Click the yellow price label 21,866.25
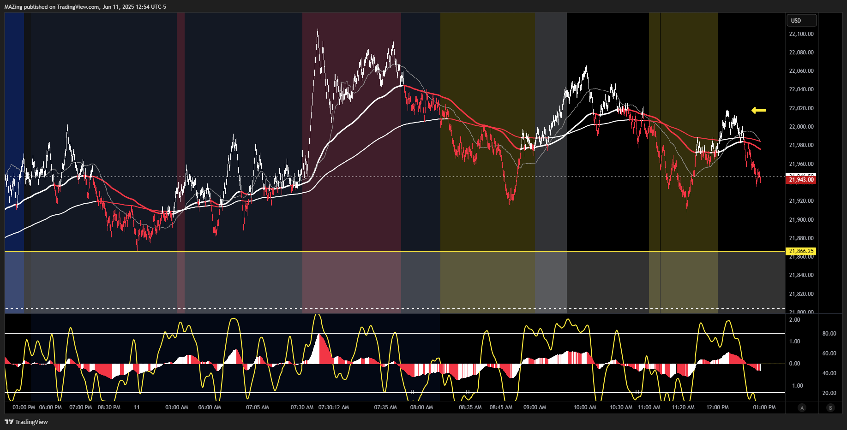Image resolution: width=847 pixels, height=430 pixels. [801, 251]
